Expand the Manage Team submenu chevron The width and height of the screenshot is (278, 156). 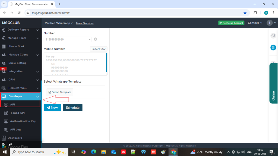37,38
